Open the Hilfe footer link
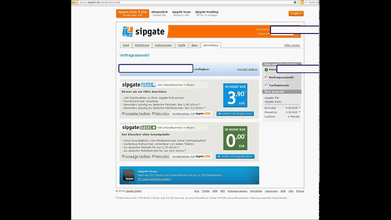This screenshot has width=391, height=220. [x=215, y=191]
